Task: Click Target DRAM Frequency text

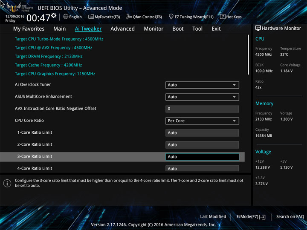Action: pos(49,56)
